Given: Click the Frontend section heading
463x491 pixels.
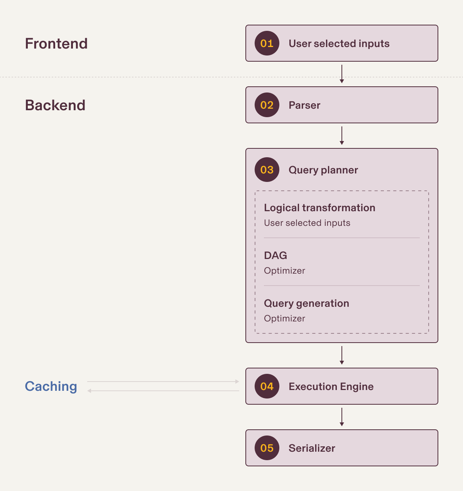Looking at the screenshot, I should pos(56,44).
